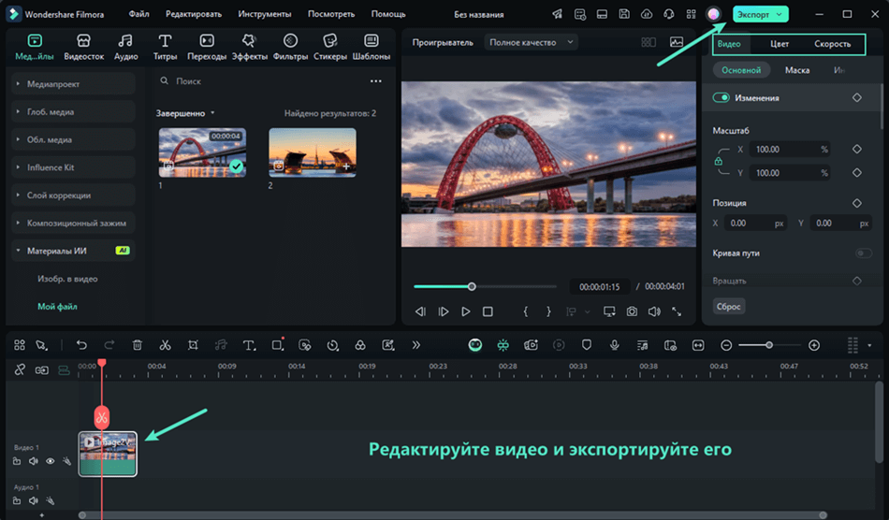Zoom in timeline with plus icon
This screenshot has width=889, height=520.
pyautogui.click(x=814, y=345)
